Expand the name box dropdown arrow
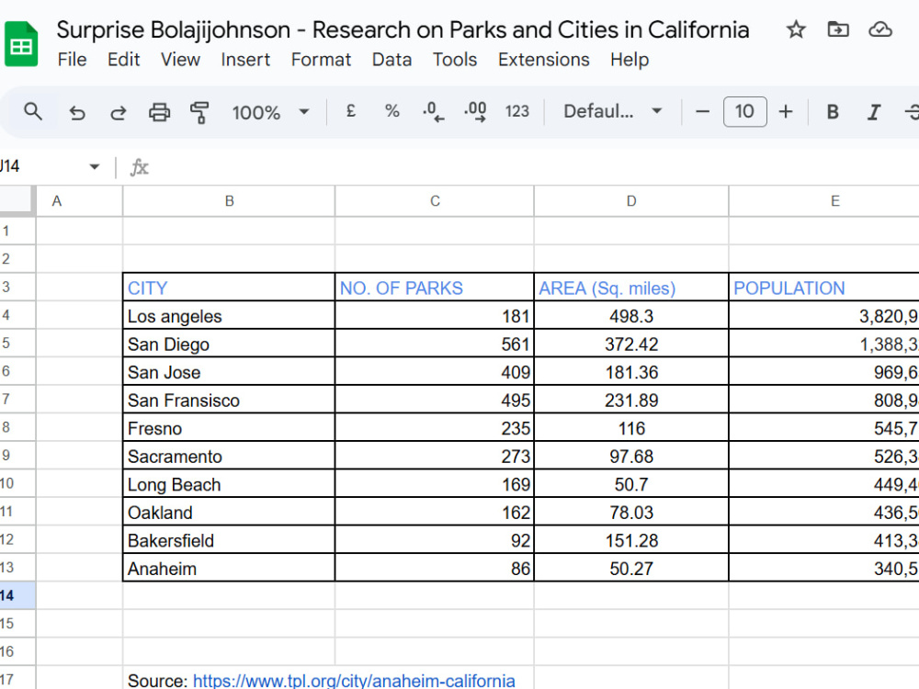919x689 pixels. (94, 167)
